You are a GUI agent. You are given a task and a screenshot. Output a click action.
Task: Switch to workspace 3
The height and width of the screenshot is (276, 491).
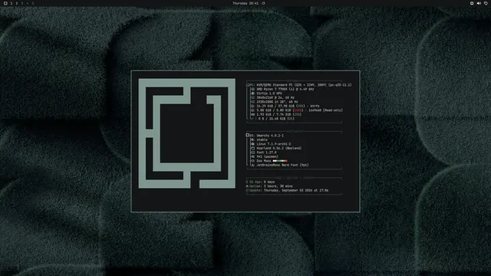22,3
